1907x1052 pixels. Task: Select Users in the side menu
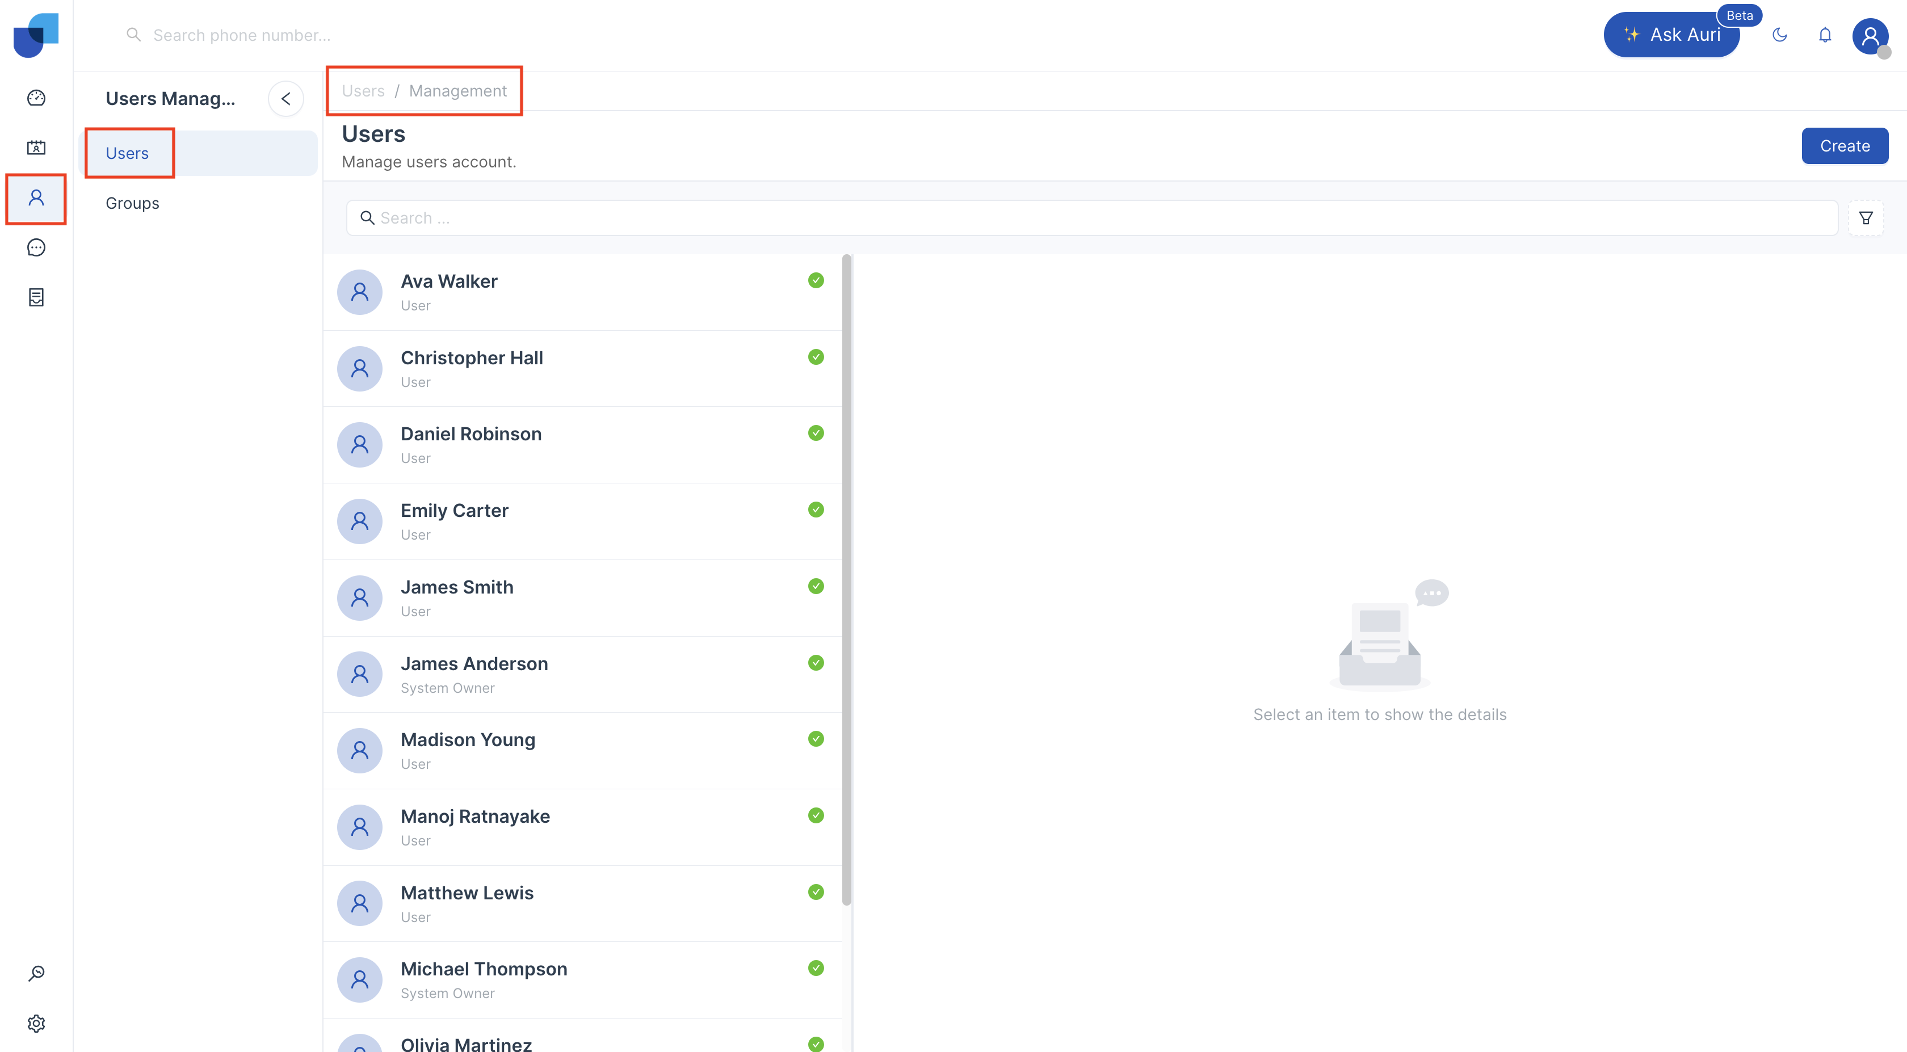point(127,153)
